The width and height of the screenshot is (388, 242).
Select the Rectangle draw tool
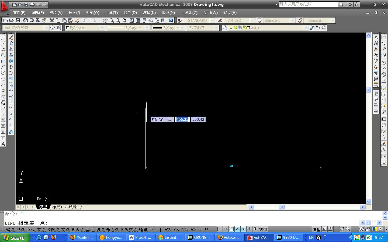pyautogui.click(x=3, y=61)
